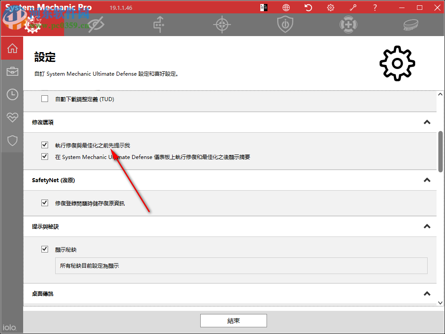Open the heartbeat health sidebar icon
The height and width of the screenshot is (334, 445).
point(12,117)
